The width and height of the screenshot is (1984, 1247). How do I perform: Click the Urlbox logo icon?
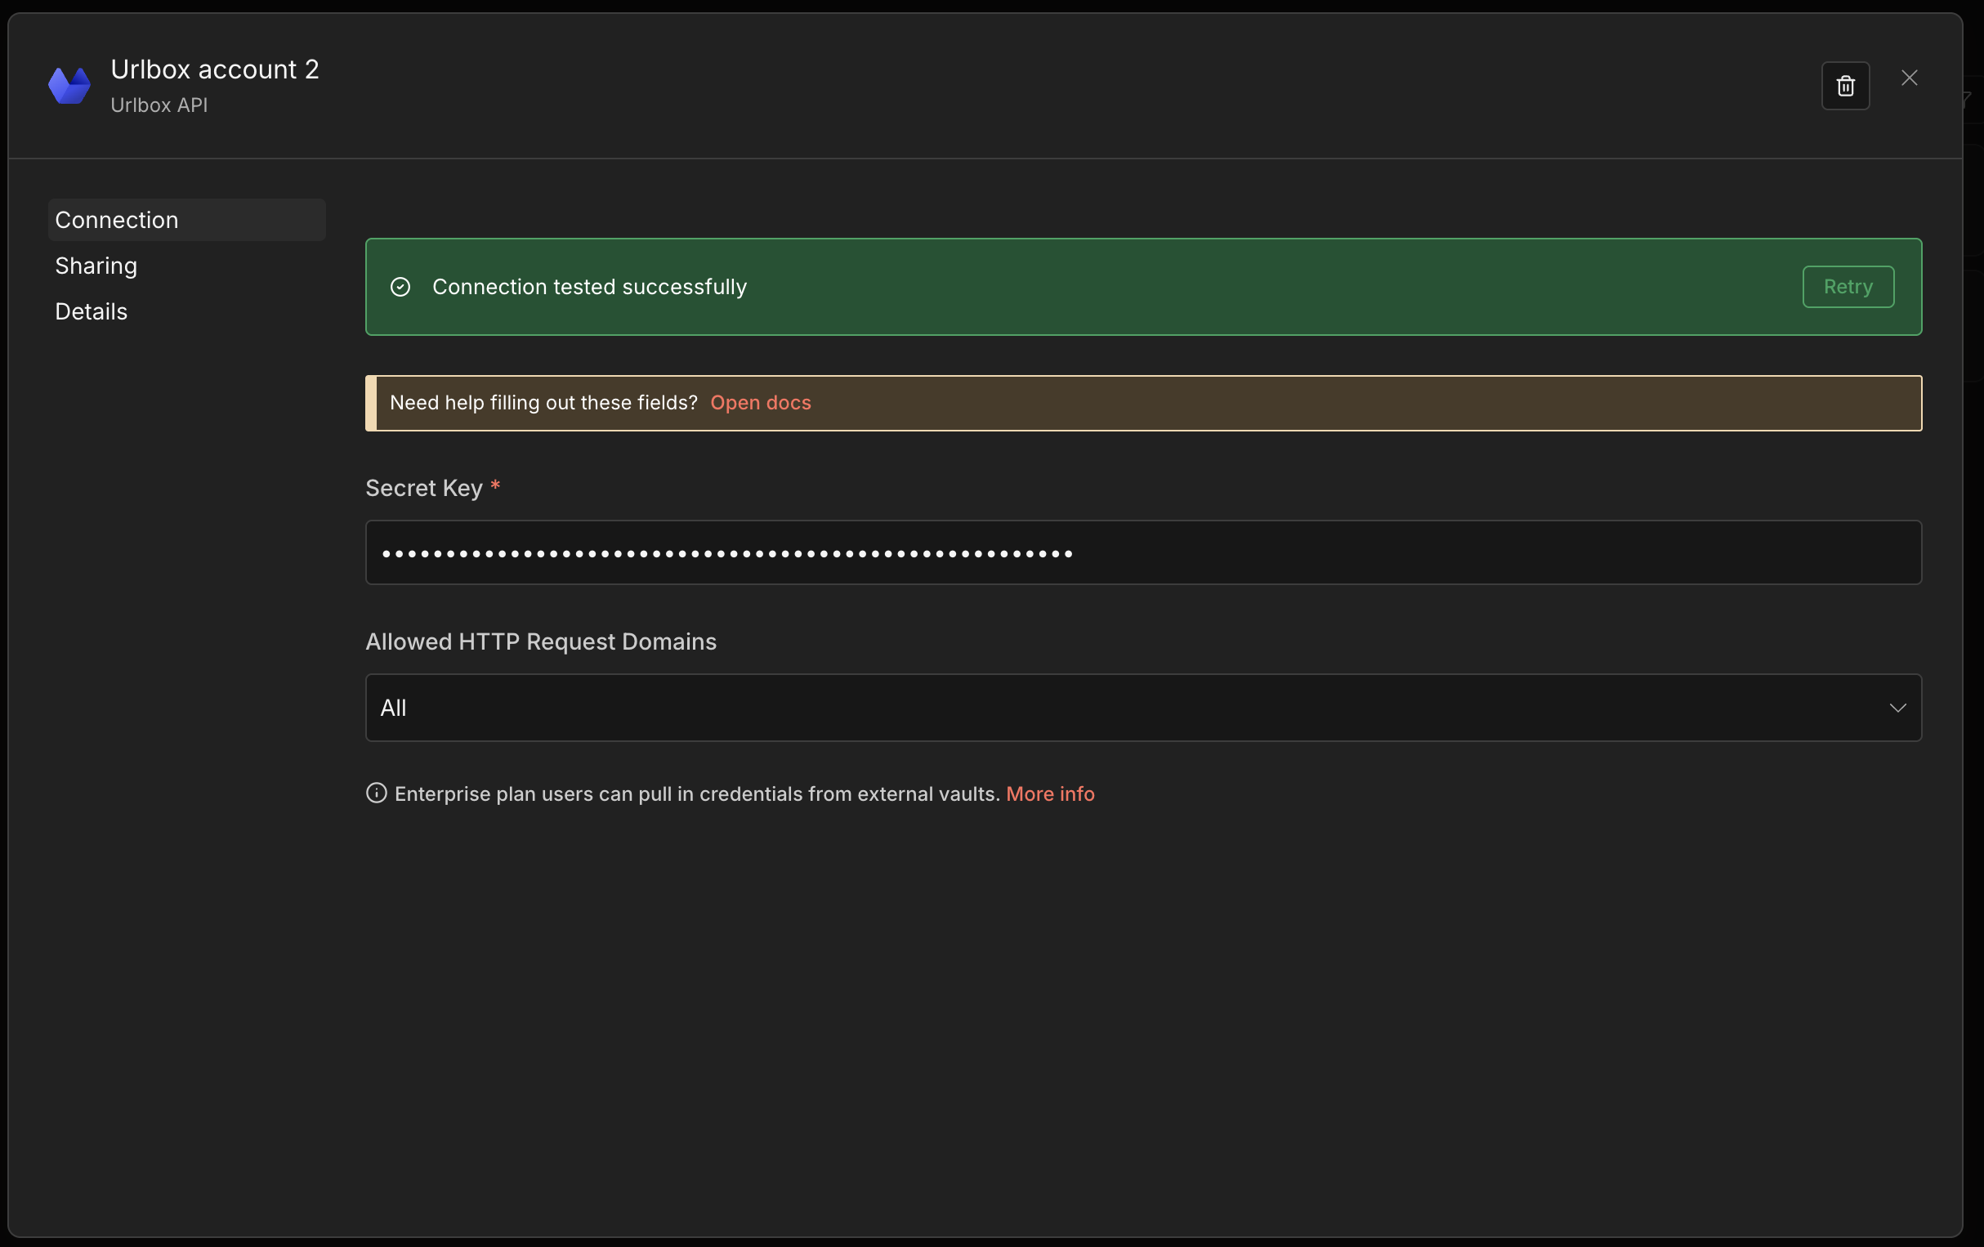tap(69, 86)
